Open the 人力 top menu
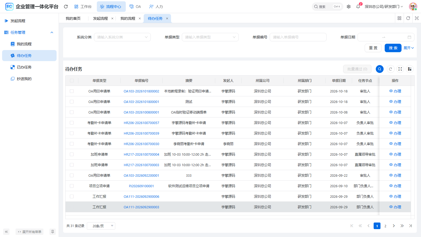The height and width of the screenshot is (237, 421). pos(156,7)
